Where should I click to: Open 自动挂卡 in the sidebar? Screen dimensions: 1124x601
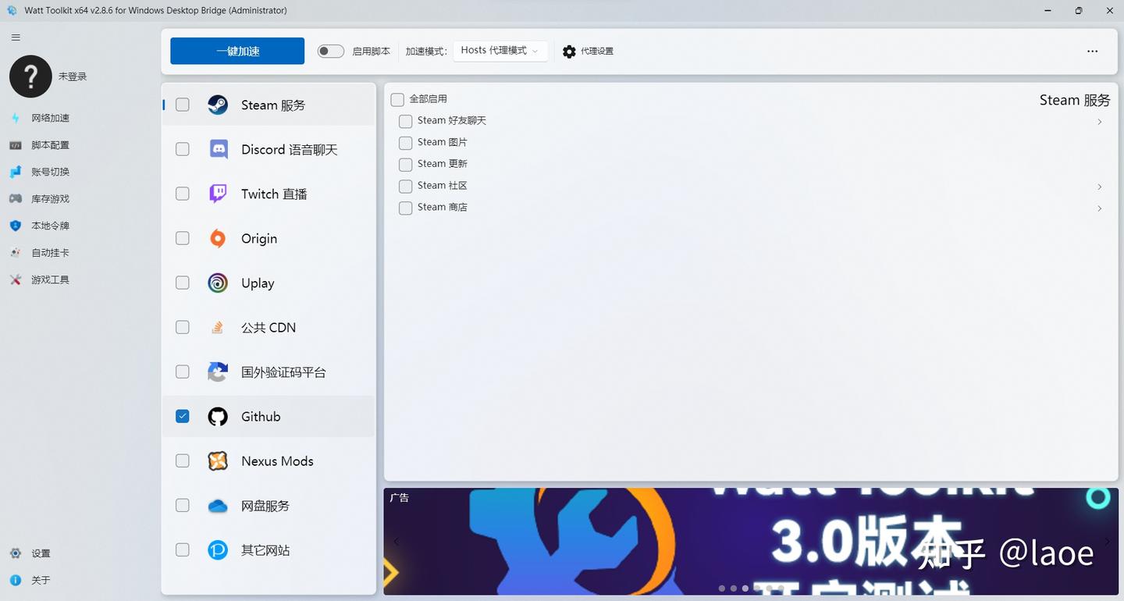50,252
